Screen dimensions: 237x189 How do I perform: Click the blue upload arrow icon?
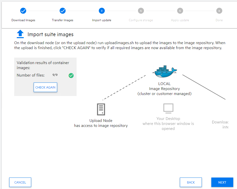click(20, 34)
